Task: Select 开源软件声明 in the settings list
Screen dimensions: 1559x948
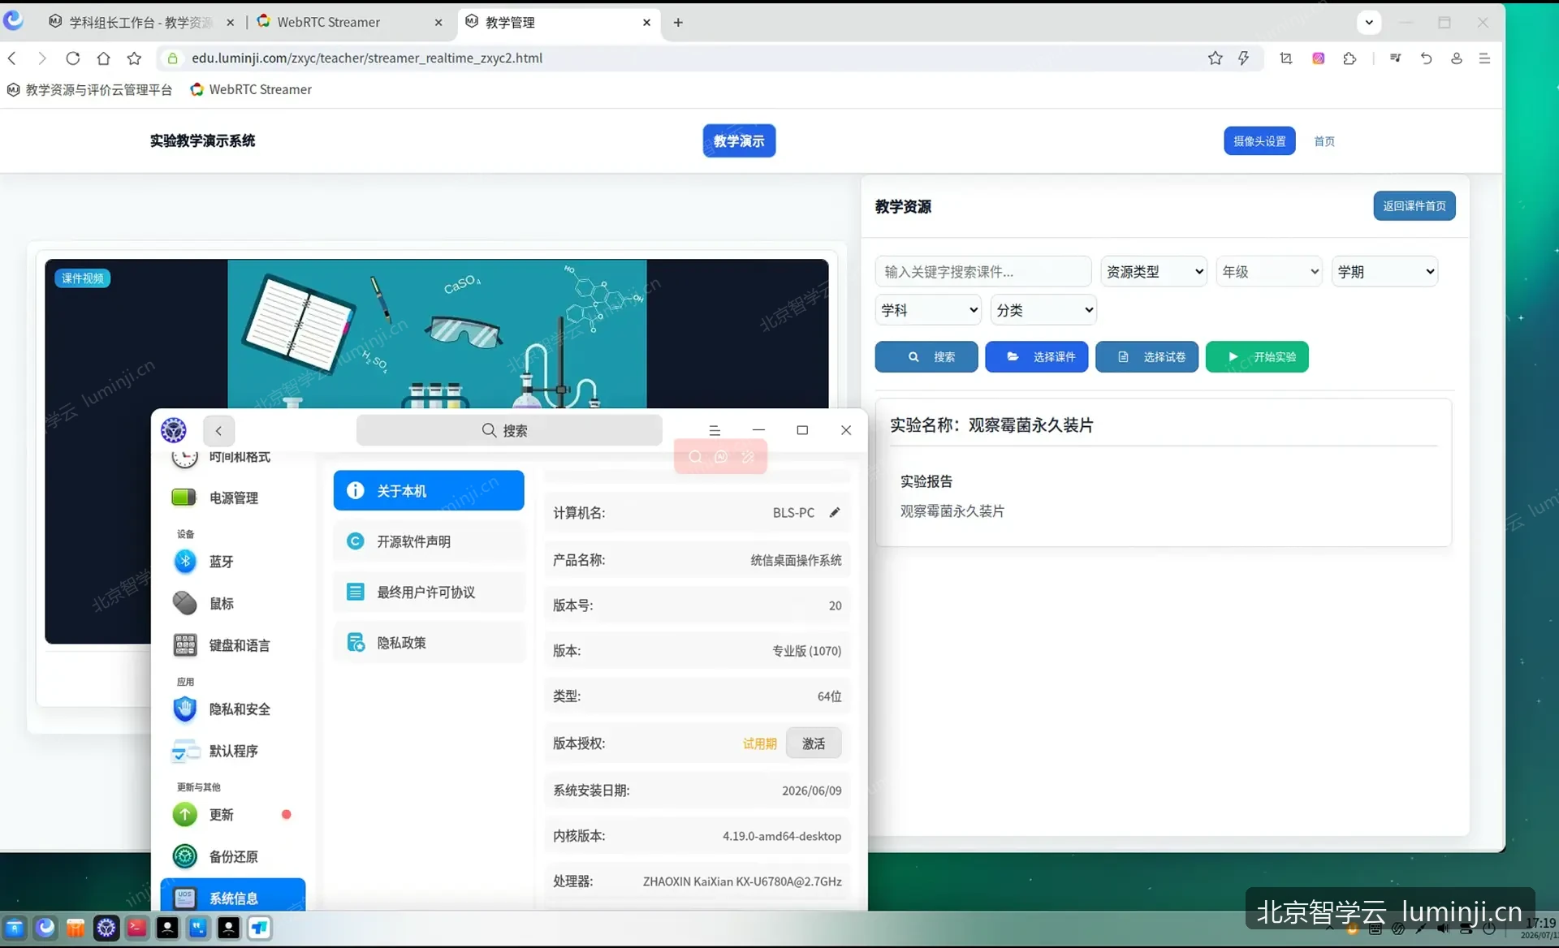Action: 429,541
